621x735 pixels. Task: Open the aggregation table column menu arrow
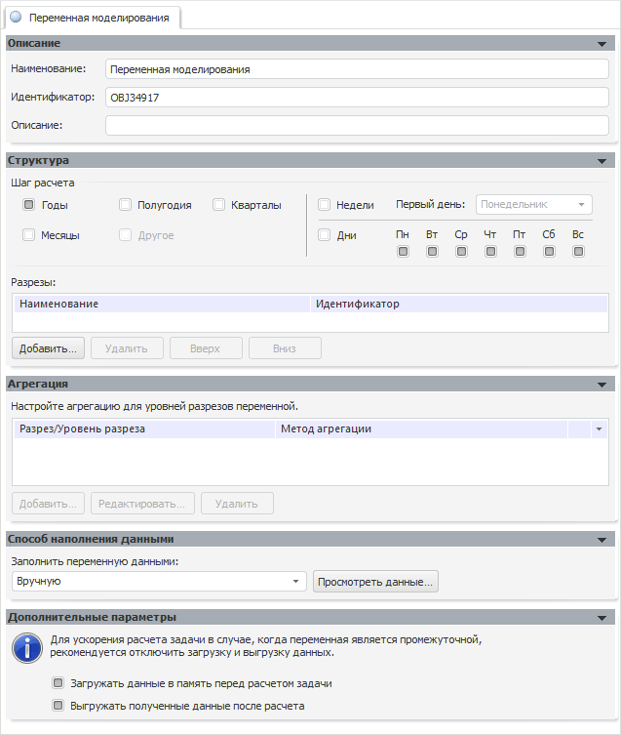pos(599,429)
